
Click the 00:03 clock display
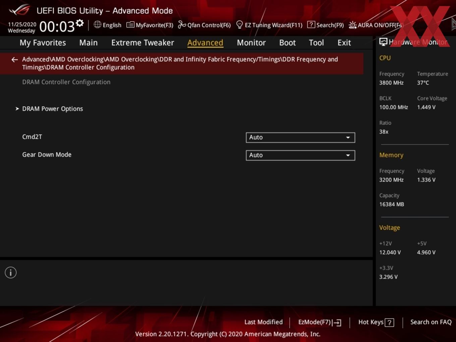(x=57, y=26)
